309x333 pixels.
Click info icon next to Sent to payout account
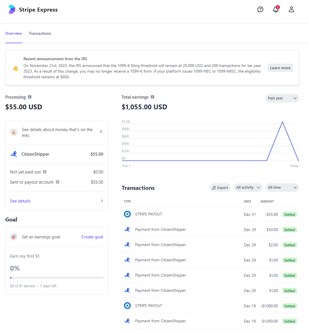click(x=58, y=182)
